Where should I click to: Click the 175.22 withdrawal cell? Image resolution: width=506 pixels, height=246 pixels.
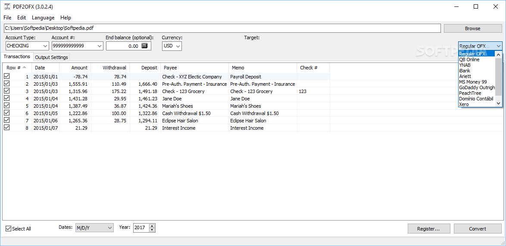[110, 91]
